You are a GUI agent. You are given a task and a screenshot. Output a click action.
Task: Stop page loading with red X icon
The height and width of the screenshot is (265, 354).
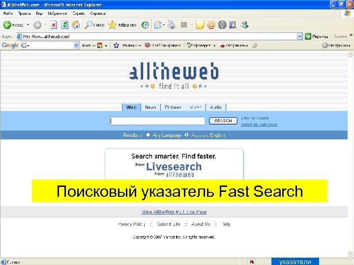tap(54, 25)
